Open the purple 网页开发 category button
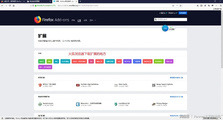 coord(127,61)
